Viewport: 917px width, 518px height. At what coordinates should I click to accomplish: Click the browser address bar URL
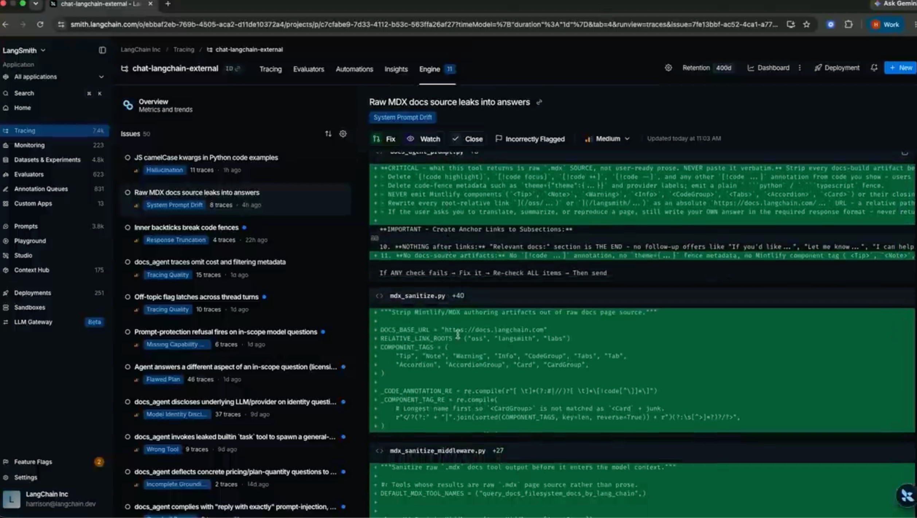tap(424, 24)
